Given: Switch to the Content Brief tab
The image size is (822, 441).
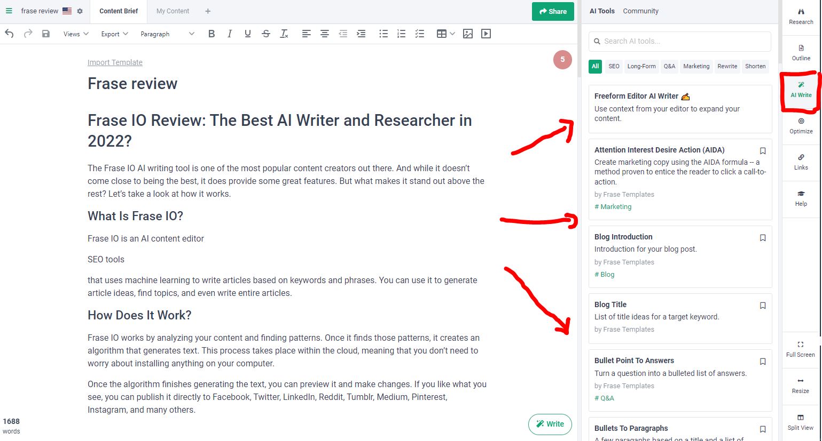Looking at the screenshot, I should (x=119, y=11).
